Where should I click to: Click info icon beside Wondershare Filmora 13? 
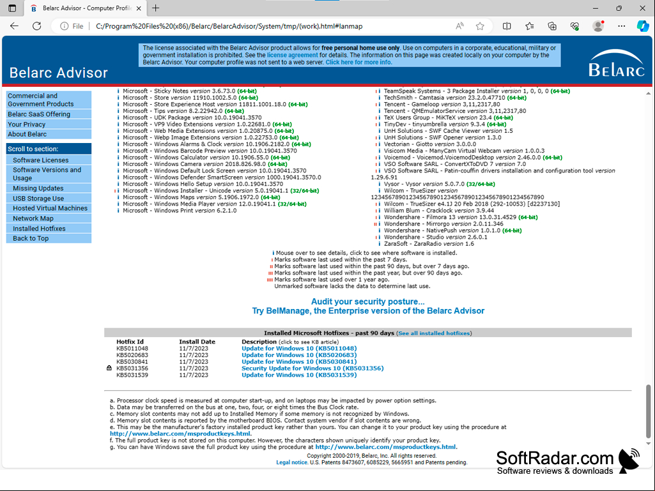pos(380,217)
